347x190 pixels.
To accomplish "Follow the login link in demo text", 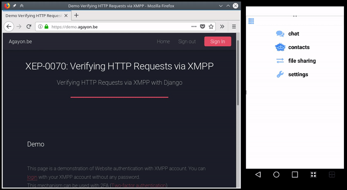I will pos(32,177).
